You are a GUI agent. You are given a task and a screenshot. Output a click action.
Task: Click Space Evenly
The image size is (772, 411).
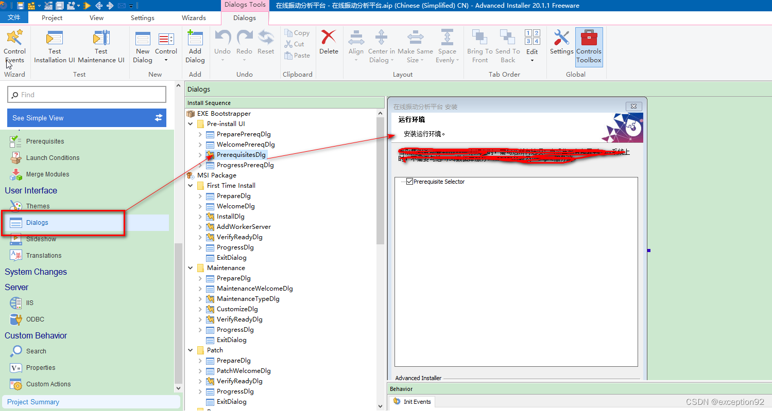click(447, 47)
